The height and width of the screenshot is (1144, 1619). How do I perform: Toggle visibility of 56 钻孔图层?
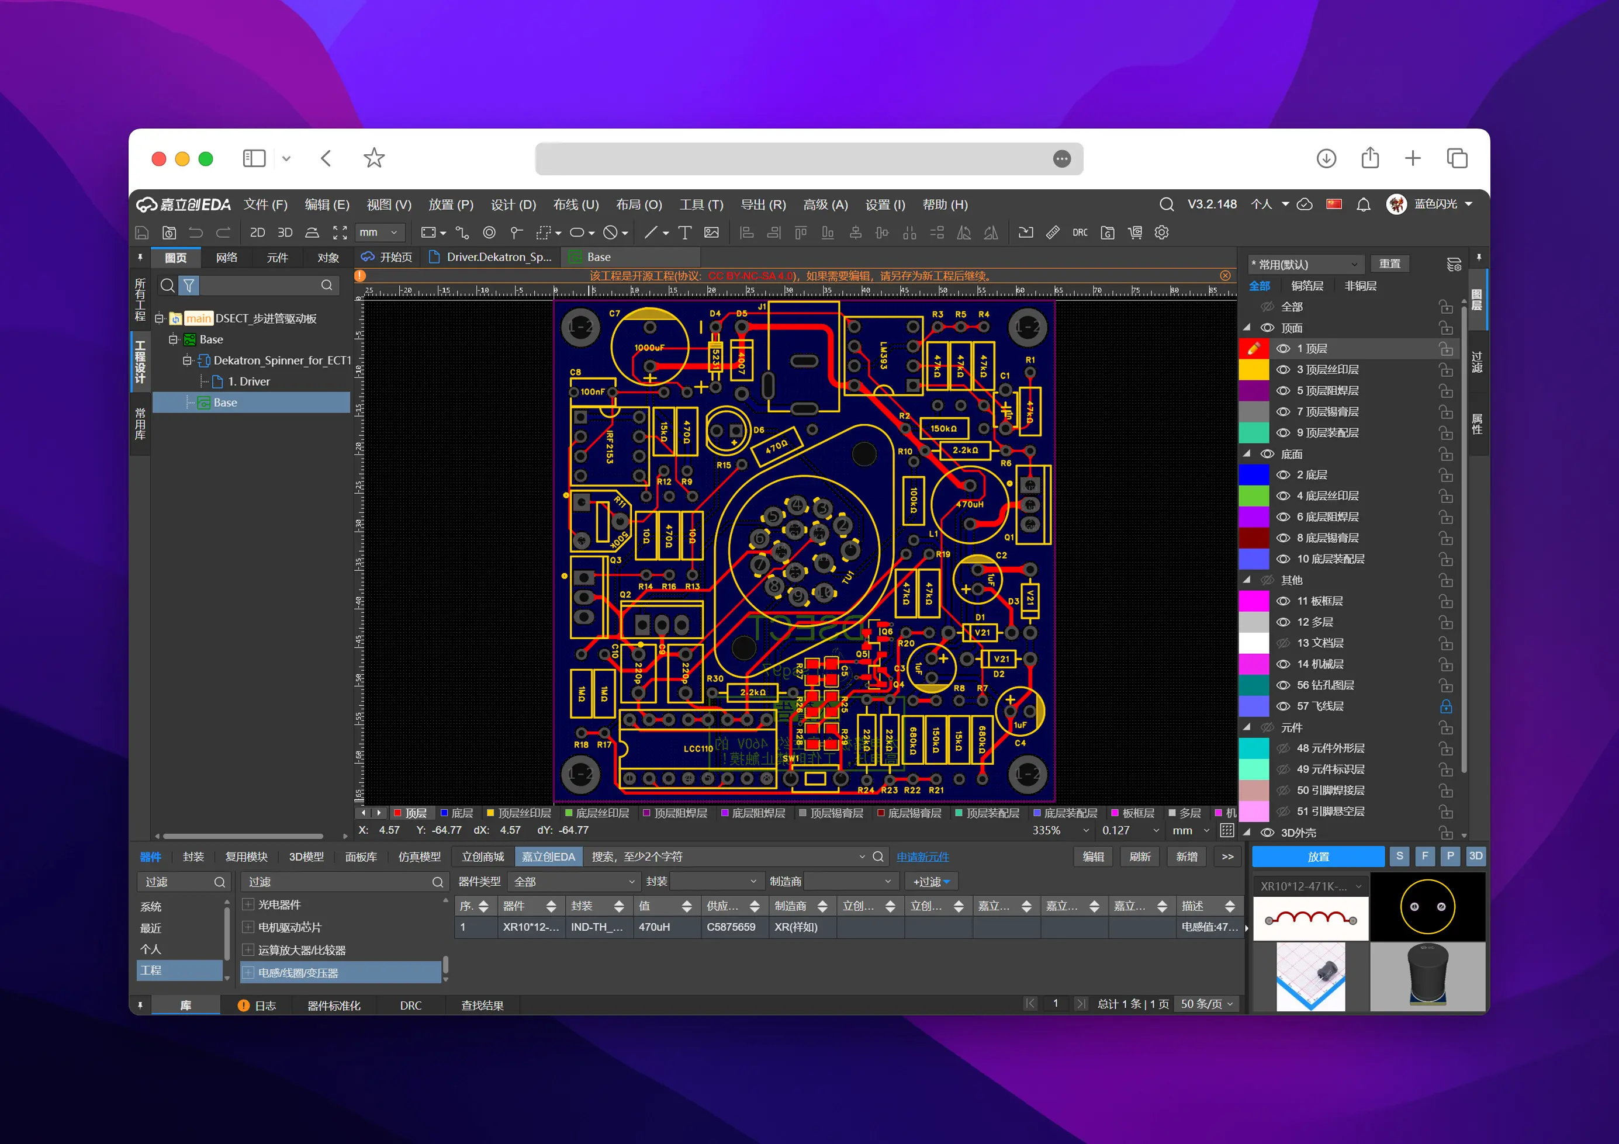point(1284,685)
